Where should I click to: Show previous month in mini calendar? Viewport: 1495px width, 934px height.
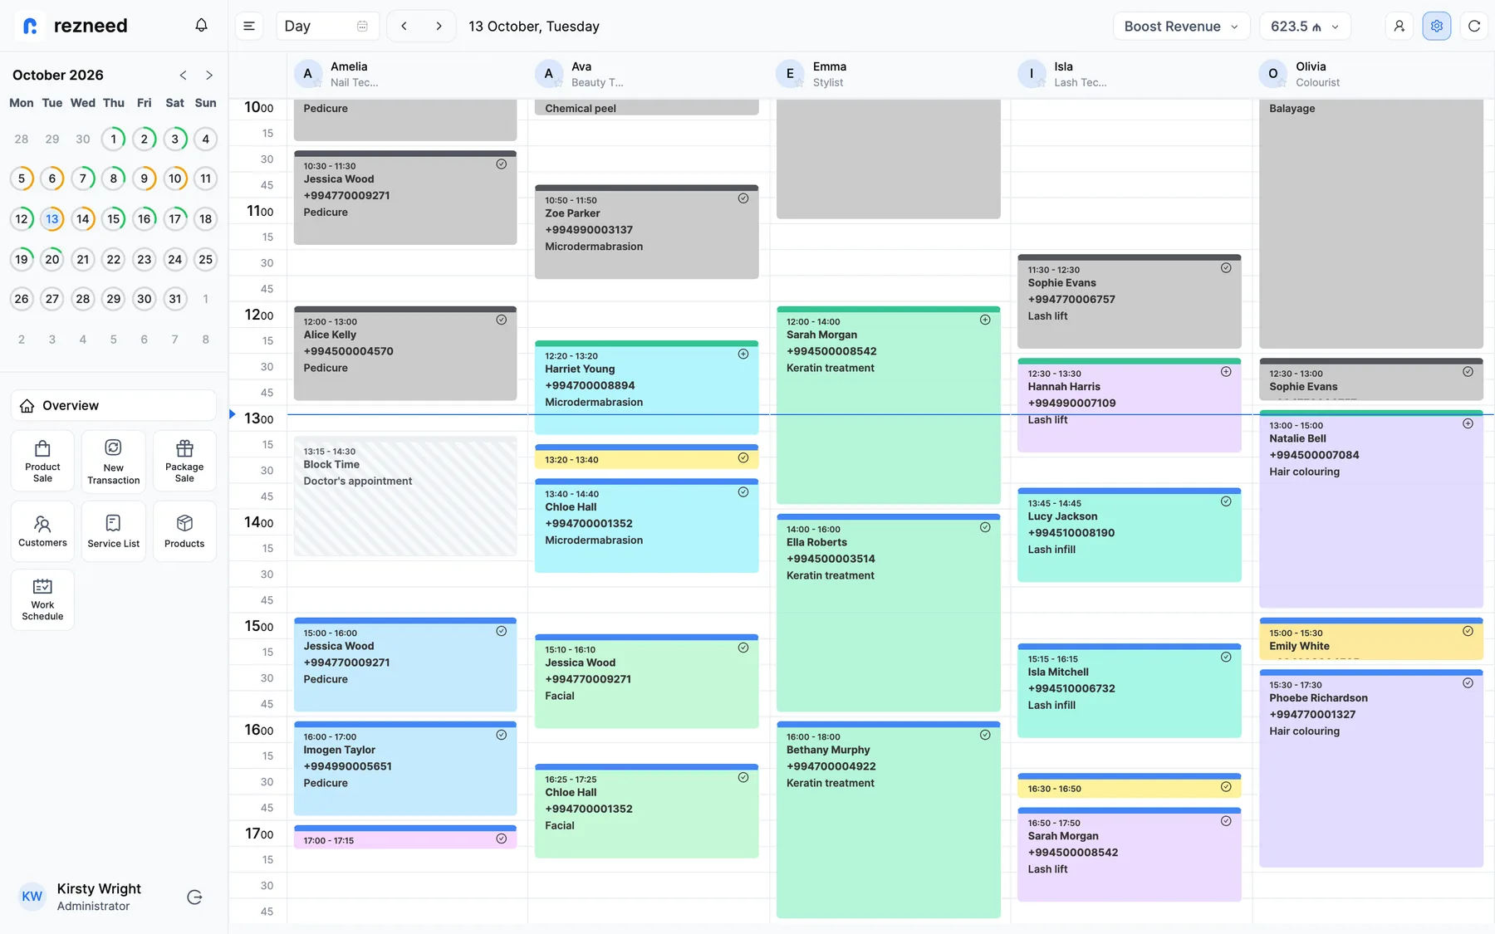tap(183, 75)
